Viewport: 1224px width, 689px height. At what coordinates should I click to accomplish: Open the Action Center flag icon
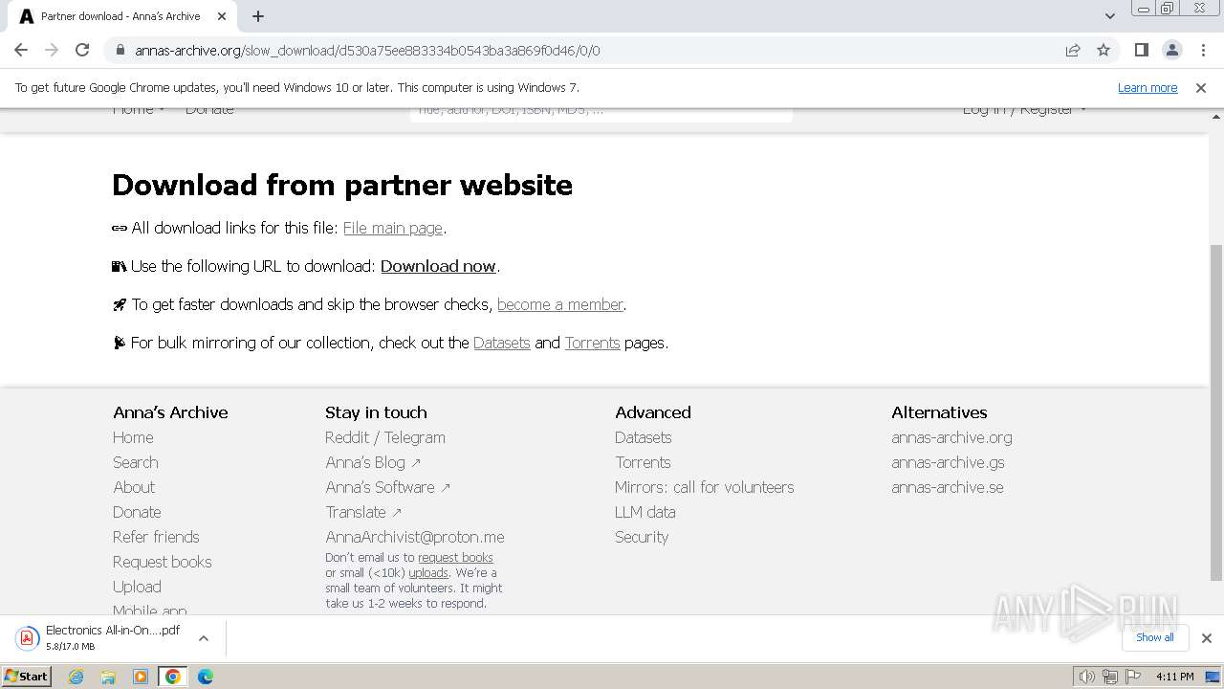point(1131,677)
